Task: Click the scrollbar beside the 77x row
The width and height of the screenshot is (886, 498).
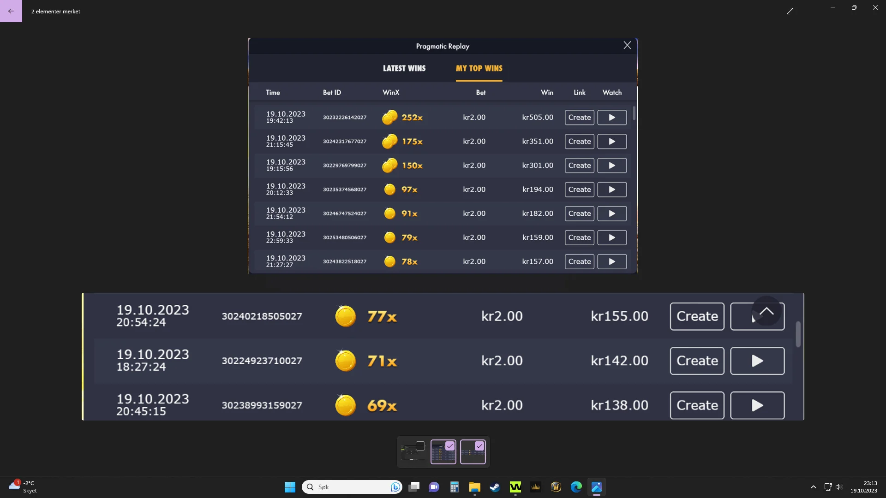Action: [x=798, y=334]
